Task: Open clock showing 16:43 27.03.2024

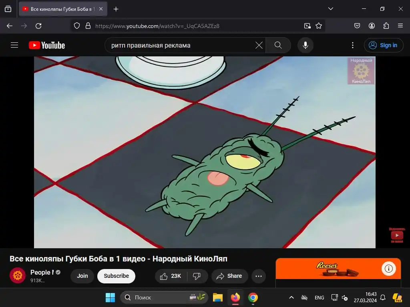Action: (365, 297)
